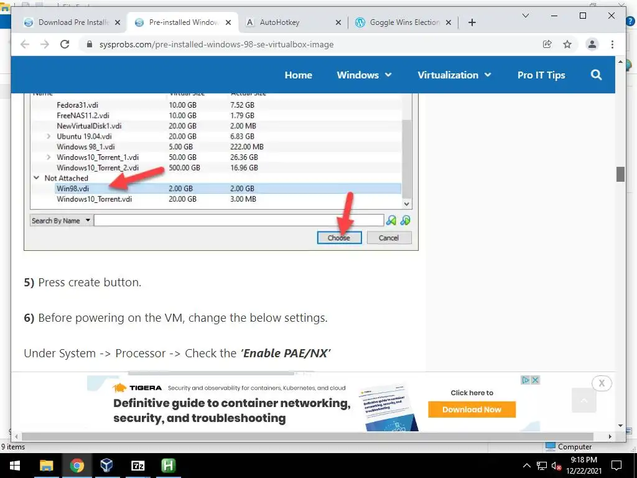Click the Download Now ad button
This screenshot has width=637, height=478.
pyautogui.click(x=472, y=410)
